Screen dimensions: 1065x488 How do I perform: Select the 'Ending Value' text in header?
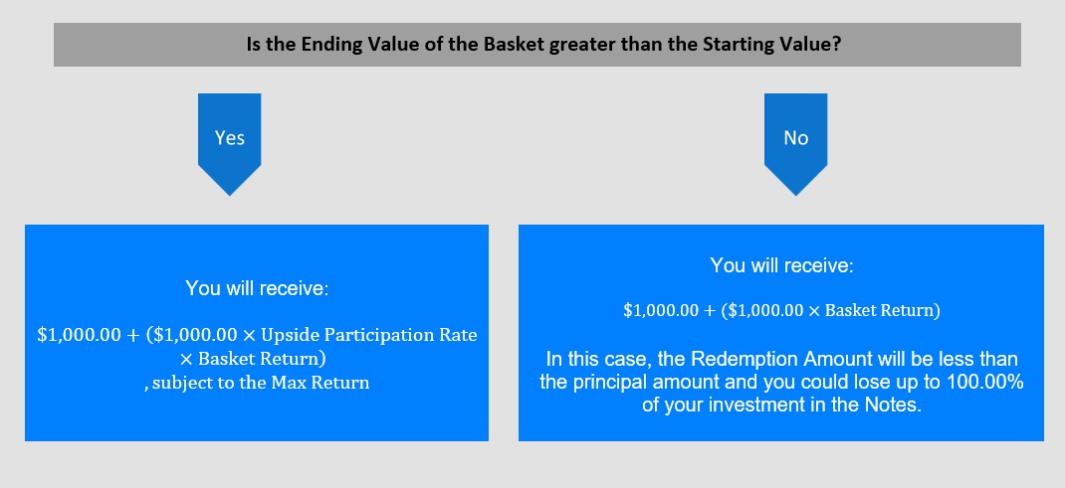coord(340,45)
